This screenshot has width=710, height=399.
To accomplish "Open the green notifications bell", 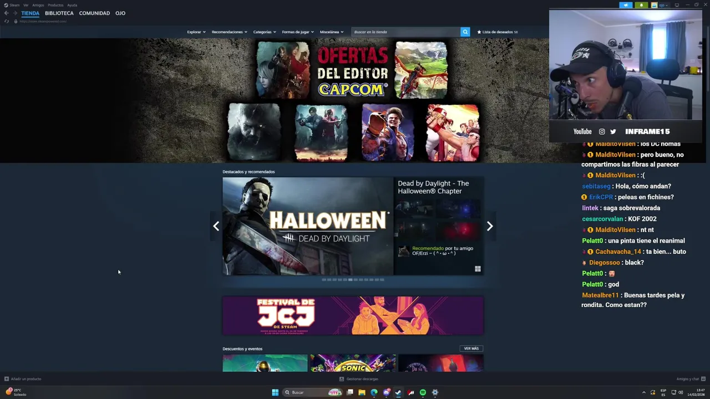I will (x=642, y=5).
